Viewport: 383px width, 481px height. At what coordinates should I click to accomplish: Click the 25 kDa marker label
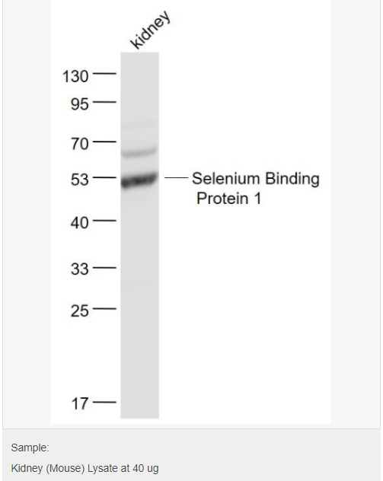[80, 311]
